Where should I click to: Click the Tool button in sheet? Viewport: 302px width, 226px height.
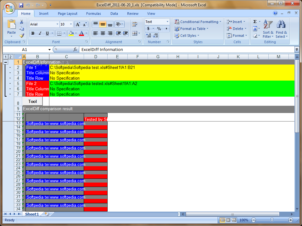(32, 101)
